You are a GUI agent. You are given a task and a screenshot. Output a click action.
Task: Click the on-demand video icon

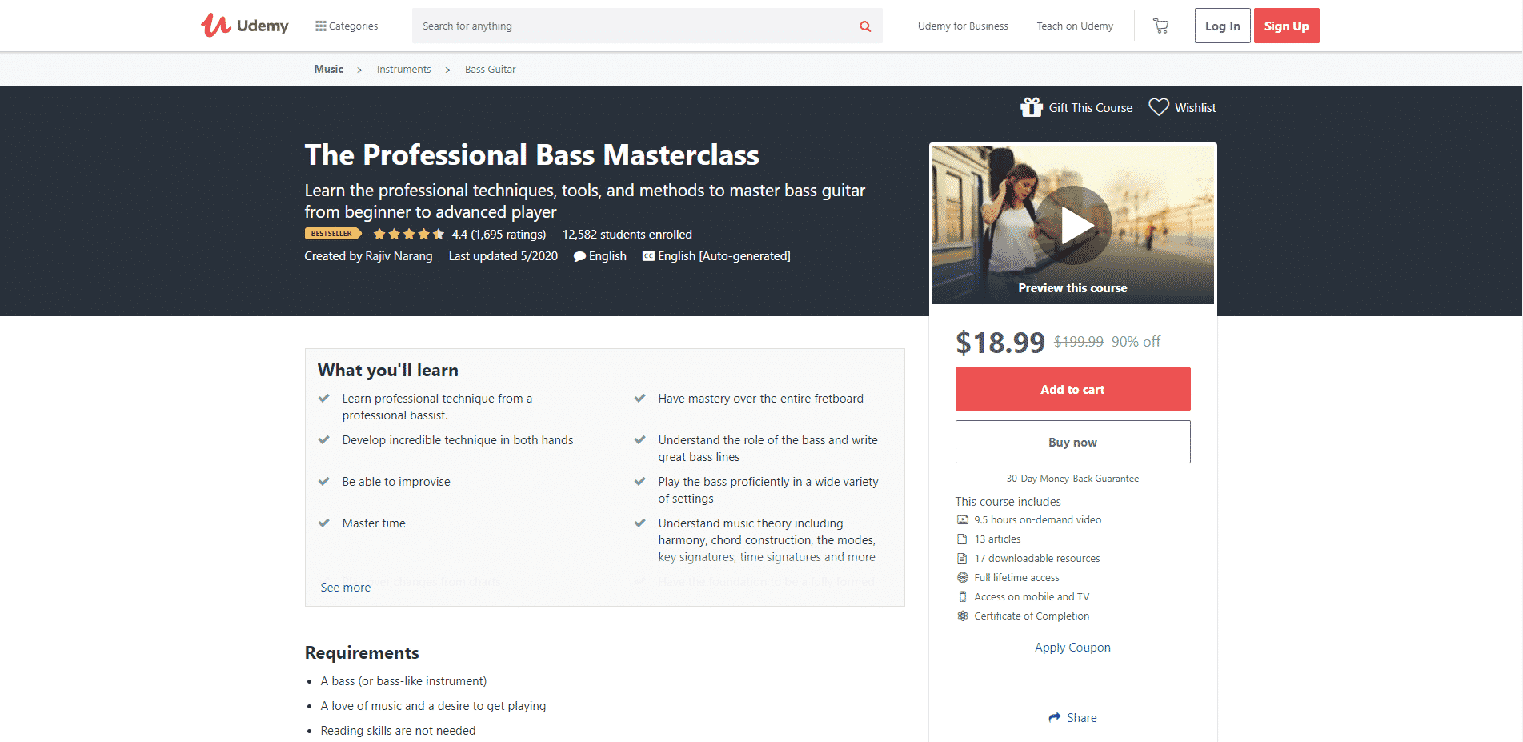tap(962, 520)
